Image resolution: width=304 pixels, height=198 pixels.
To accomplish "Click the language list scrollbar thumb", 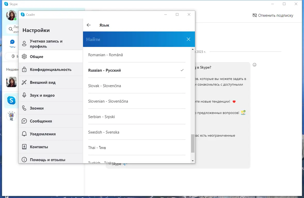I will tap(193, 144).
